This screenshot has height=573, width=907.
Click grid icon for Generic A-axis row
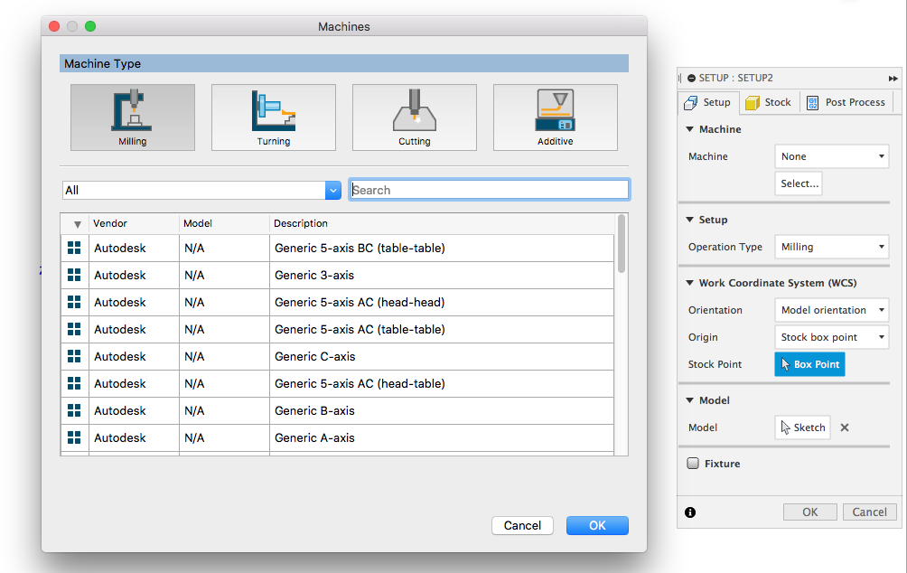coord(74,437)
